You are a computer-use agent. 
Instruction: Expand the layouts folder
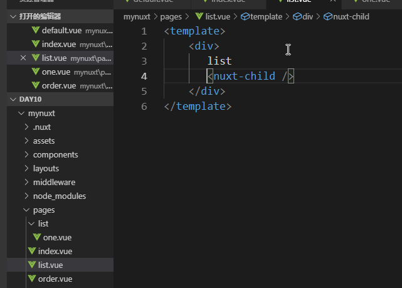[x=27, y=168]
